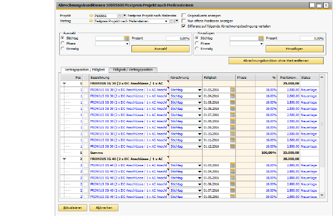Select the Vertragsposition / Fälligkeit tab
Viewport: 333px width, 216px height.
(x=85, y=69)
